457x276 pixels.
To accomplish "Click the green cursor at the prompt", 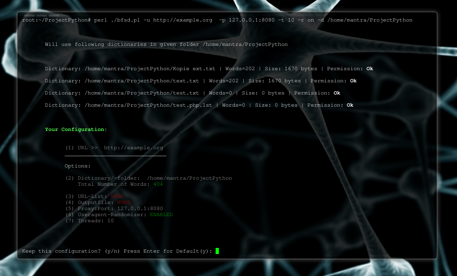I will (x=217, y=251).
